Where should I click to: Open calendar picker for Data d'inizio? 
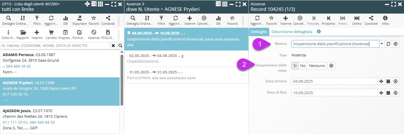point(388,81)
